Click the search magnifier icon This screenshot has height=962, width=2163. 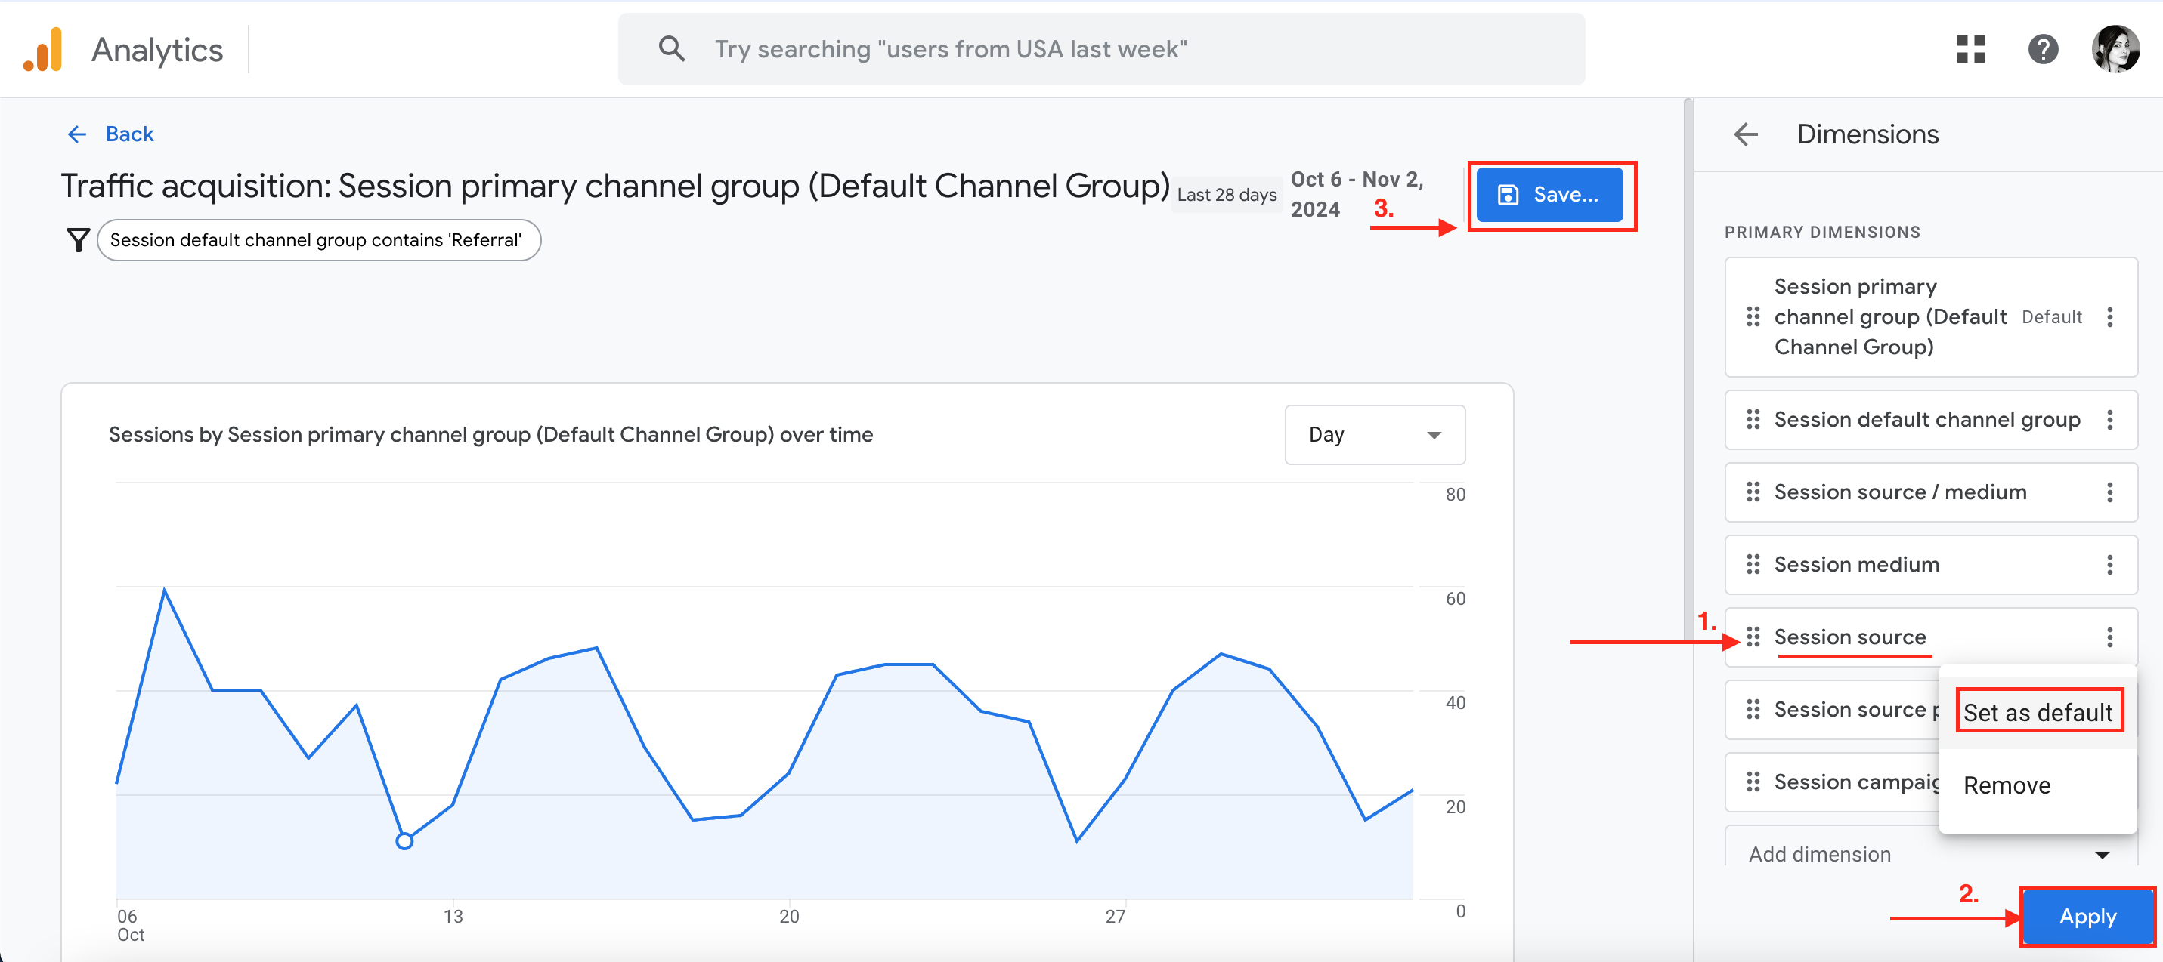671,48
